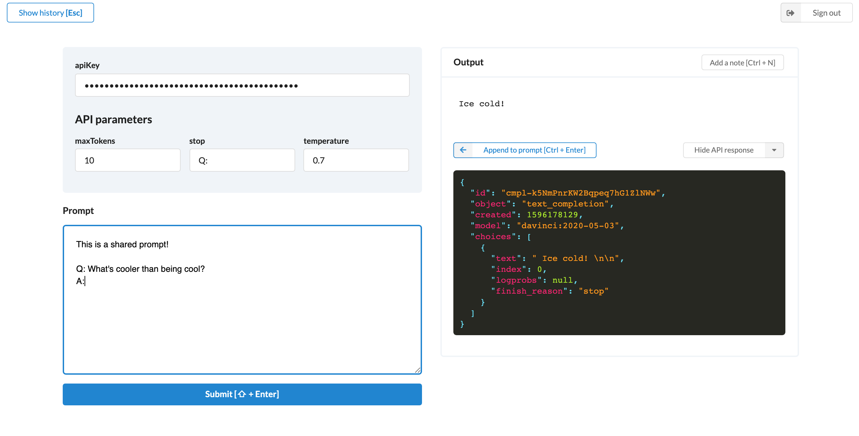859x436 pixels.
Task: Click the Sign out button text
Action: point(826,13)
